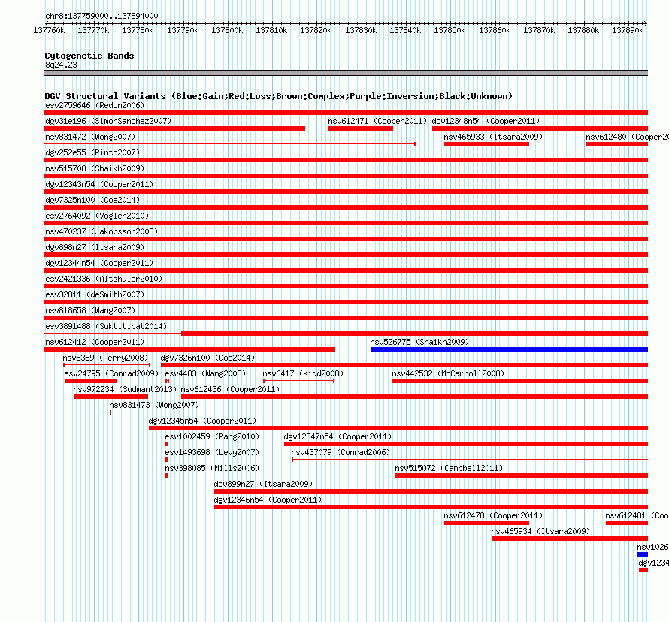This screenshot has height=622, width=669.
Task: Click esv32811 (deSmith2007) label
Action: [x=95, y=294]
